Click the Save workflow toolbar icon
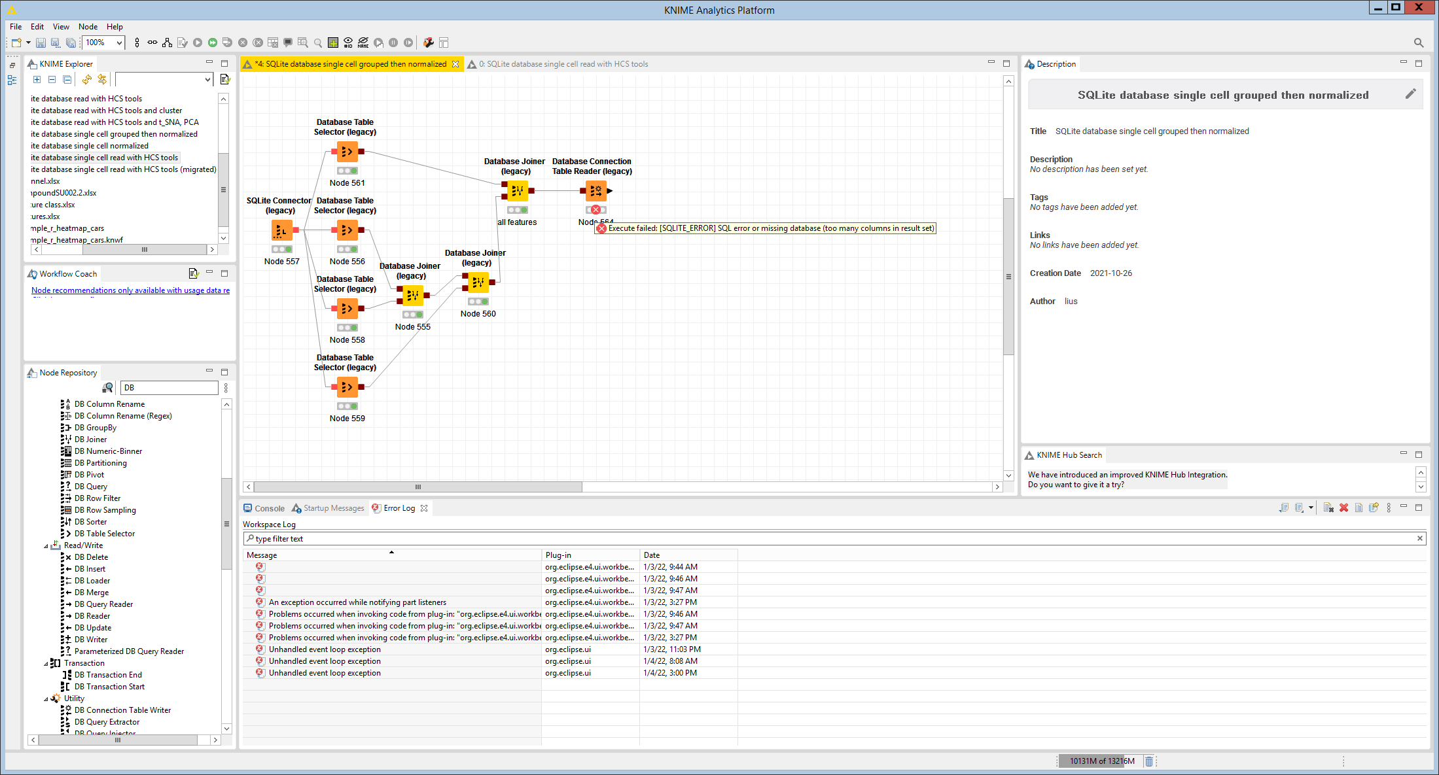This screenshot has width=1439, height=775. pos(41,43)
